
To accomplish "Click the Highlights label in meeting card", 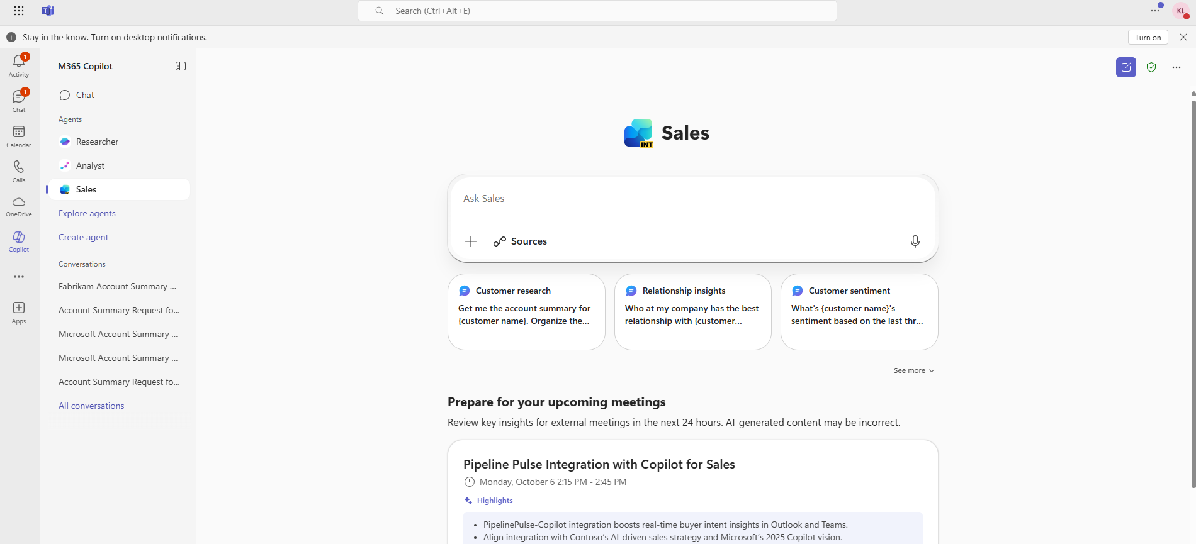I will (x=495, y=501).
